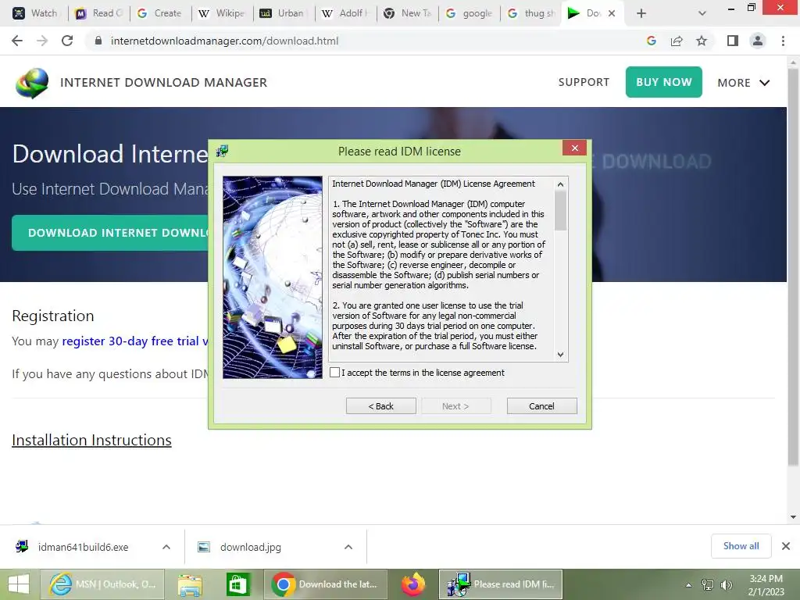Click the volume speaker icon in tray
This screenshot has width=800, height=600.
[726, 585]
